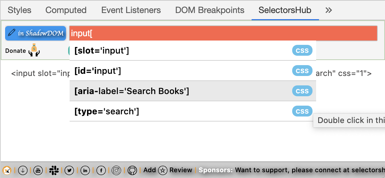Open the Slack community icon
Image resolution: width=385 pixels, height=178 pixels.
(x=54, y=170)
